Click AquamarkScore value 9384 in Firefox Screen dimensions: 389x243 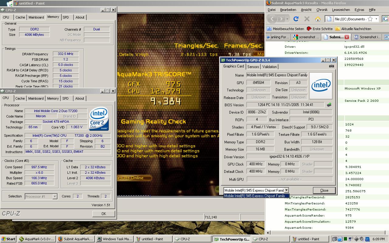point(349,228)
